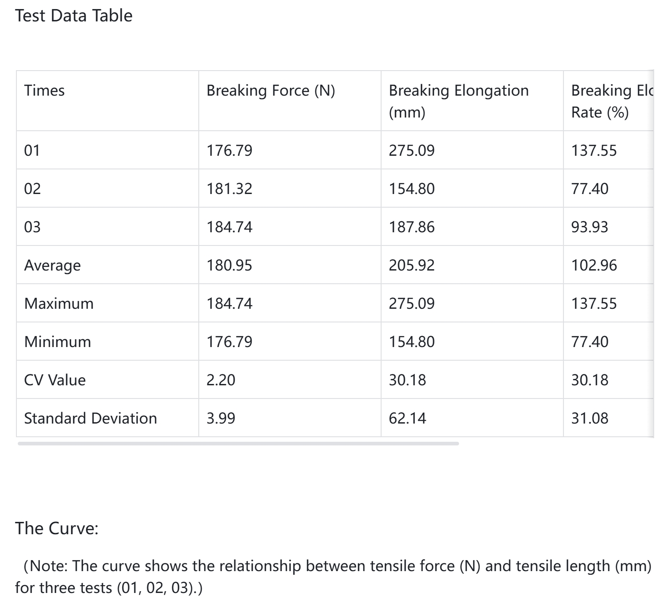Click the average elongation value 205.92
656x608 pixels.
pos(412,265)
